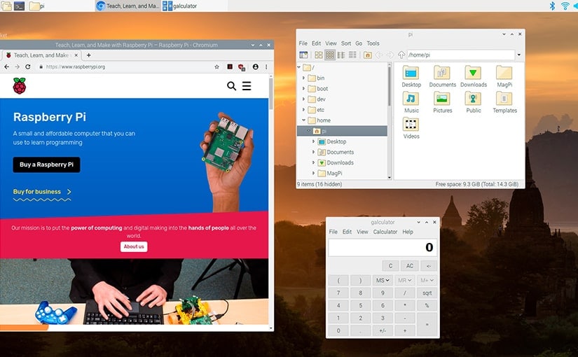The width and height of the screenshot is (578, 357).
Task: Open the Tools menu in the file manager
Action: pos(373,43)
